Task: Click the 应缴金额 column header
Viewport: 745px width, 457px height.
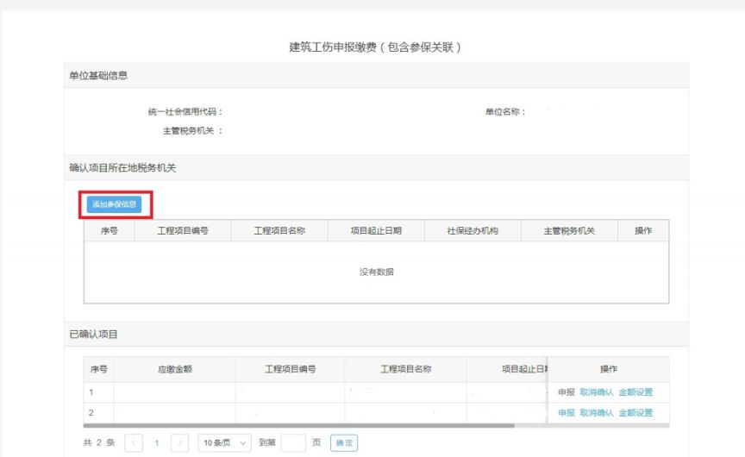Action: click(x=174, y=369)
